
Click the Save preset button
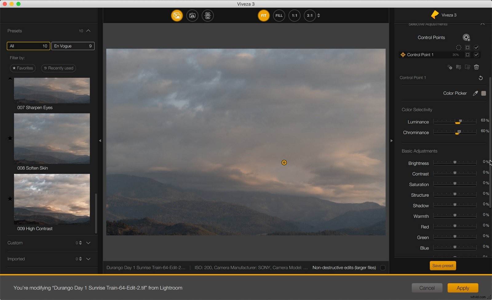tap(443, 266)
